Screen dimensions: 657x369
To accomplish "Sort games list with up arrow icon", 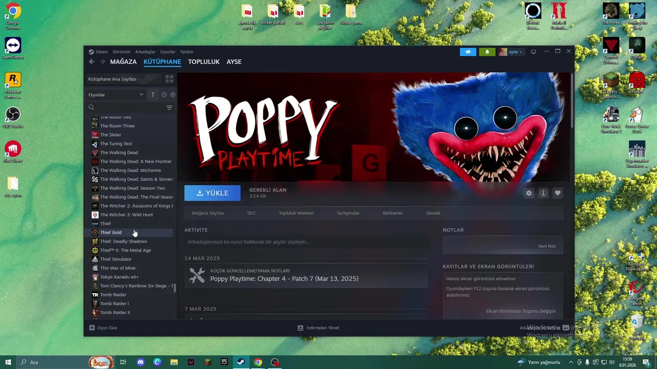I will pos(152,94).
